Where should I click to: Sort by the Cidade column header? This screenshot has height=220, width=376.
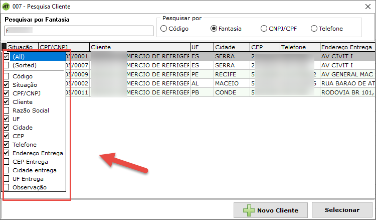point(231,47)
